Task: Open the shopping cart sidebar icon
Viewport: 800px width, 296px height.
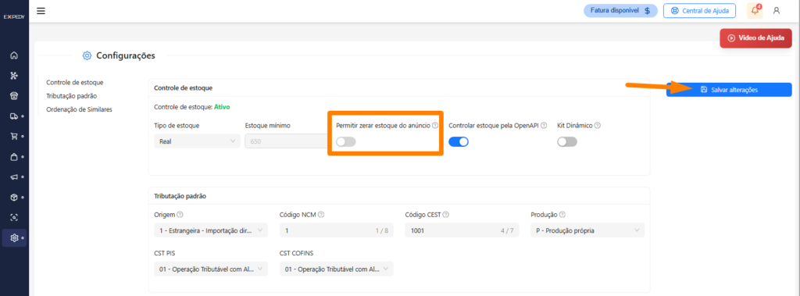Action: [14, 136]
